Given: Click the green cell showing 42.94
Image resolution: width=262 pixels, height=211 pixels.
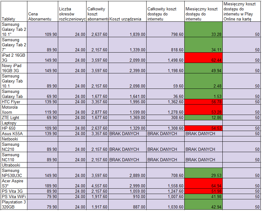Looking at the screenshot, I should [x=203, y=204].
